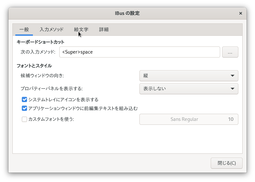Open the 絵文字 tab
The width and height of the screenshot is (255, 182).
click(x=81, y=30)
